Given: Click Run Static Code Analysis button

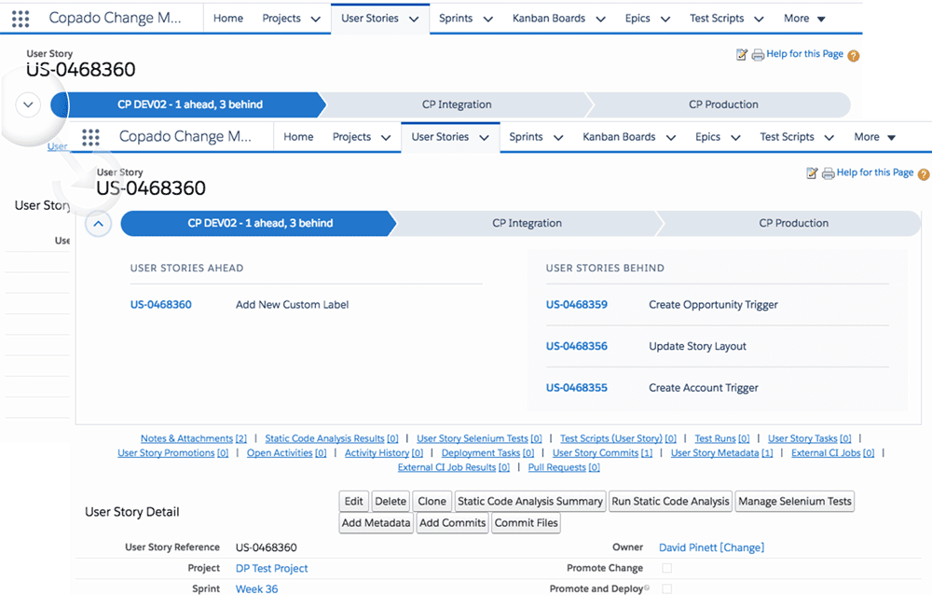Looking at the screenshot, I should [670, 502].
